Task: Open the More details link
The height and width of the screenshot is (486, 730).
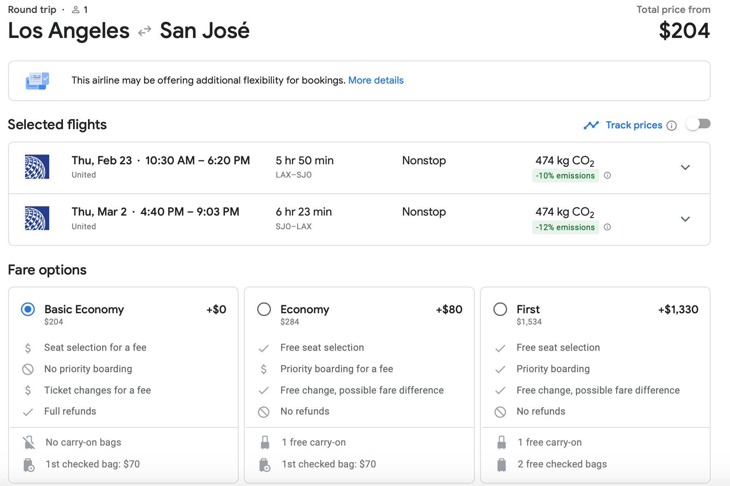Action: (375, 80)
